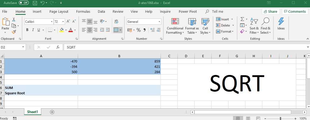Screen dimensions: 310x120
Task: Click the Share button
Action: (x=271, y=11)
